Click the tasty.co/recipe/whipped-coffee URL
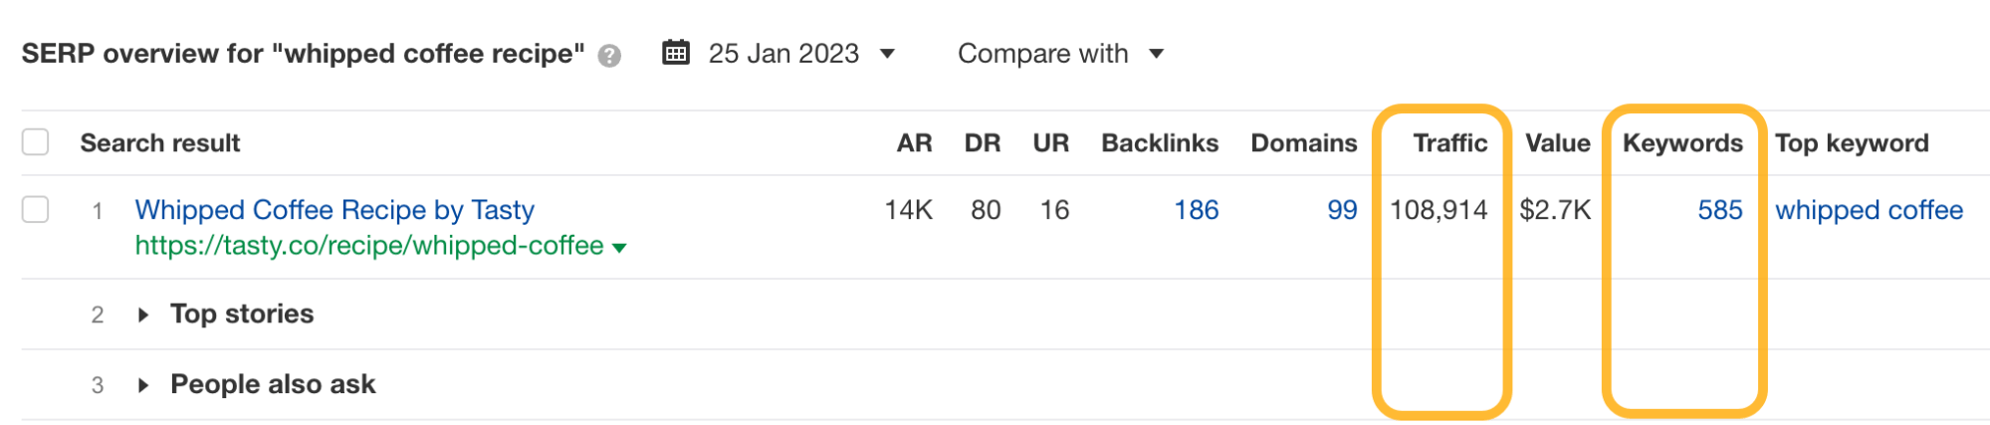Screen dimensions: 1990x425 coord(369,246)
